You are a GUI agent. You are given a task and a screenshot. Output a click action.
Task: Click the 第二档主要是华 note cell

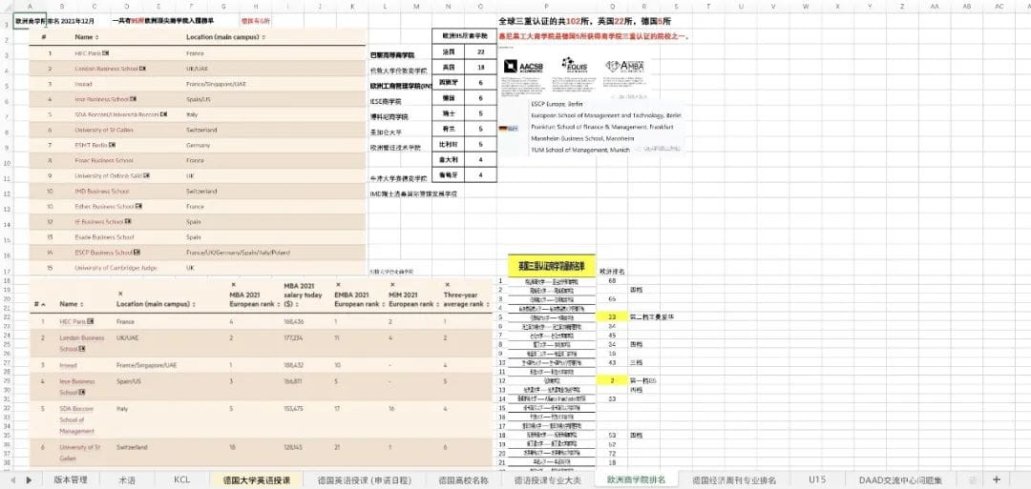(x=652, y=316)
